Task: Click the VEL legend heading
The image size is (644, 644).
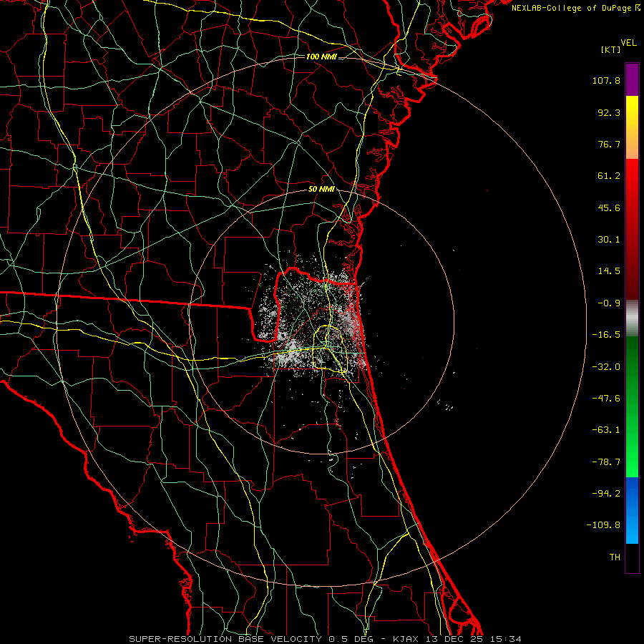Action: pyautogui.click(x=628, y=43)
